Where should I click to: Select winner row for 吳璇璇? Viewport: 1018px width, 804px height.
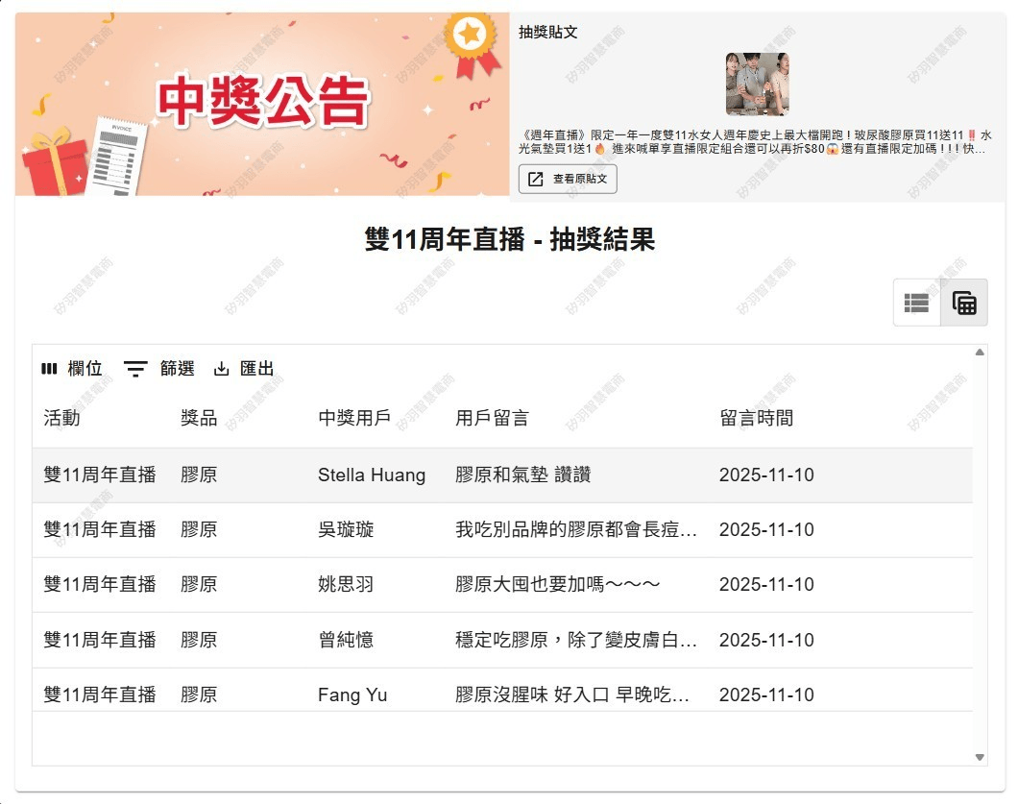point(347,530)
